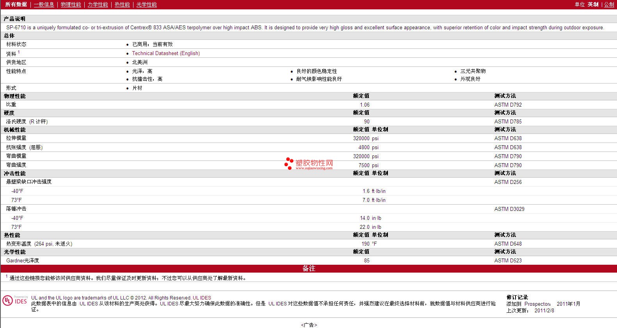This screenshot has width=617, height=328.
Task: Select the Gardner gloss value 85
Action: point(367,261)
